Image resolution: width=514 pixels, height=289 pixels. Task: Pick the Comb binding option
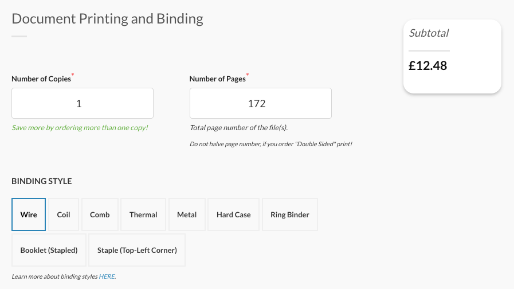[100, 214]
